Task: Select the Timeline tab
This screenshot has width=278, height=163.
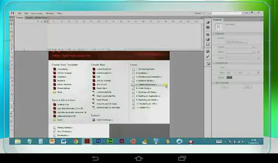Action: point(20,18)
